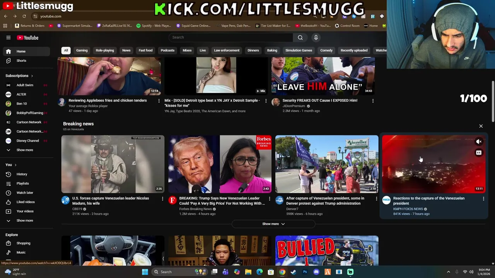Screen dimensions: 495x278
Task: Open 'U.S. forces capture Venezuelan leader' video title
Action: coord(111,201)
